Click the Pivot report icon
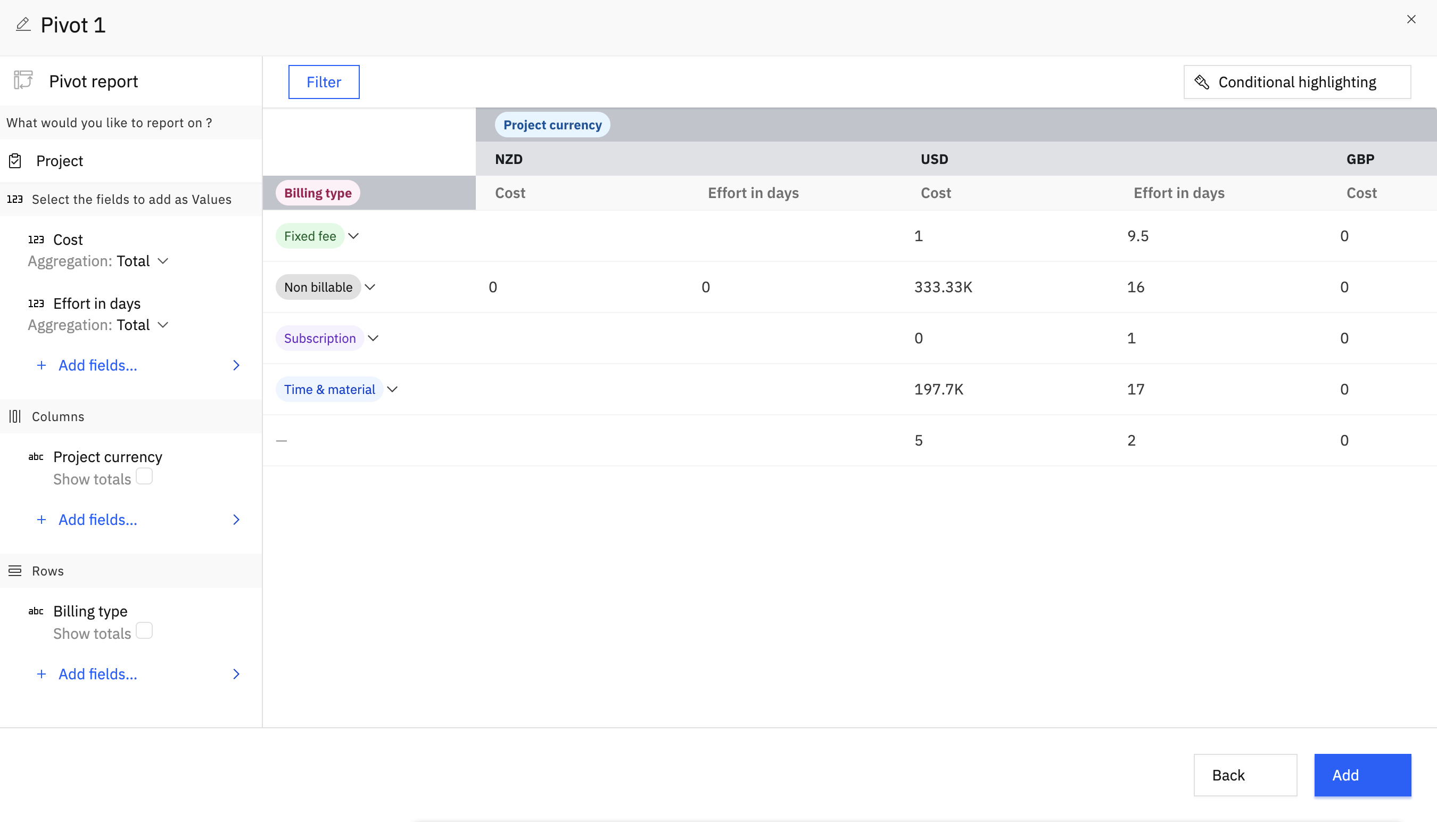 (x=23, y=81)
